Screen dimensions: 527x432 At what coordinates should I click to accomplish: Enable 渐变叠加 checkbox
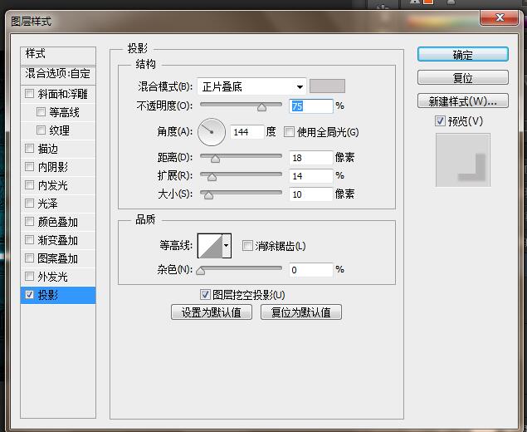[x=30, y=239]
